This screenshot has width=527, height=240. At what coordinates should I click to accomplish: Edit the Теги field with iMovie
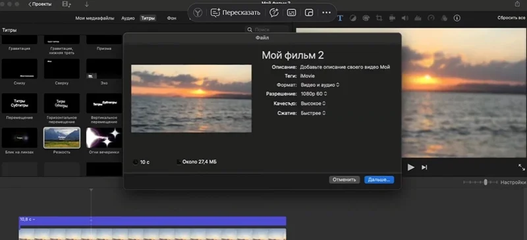click(307, 76)
